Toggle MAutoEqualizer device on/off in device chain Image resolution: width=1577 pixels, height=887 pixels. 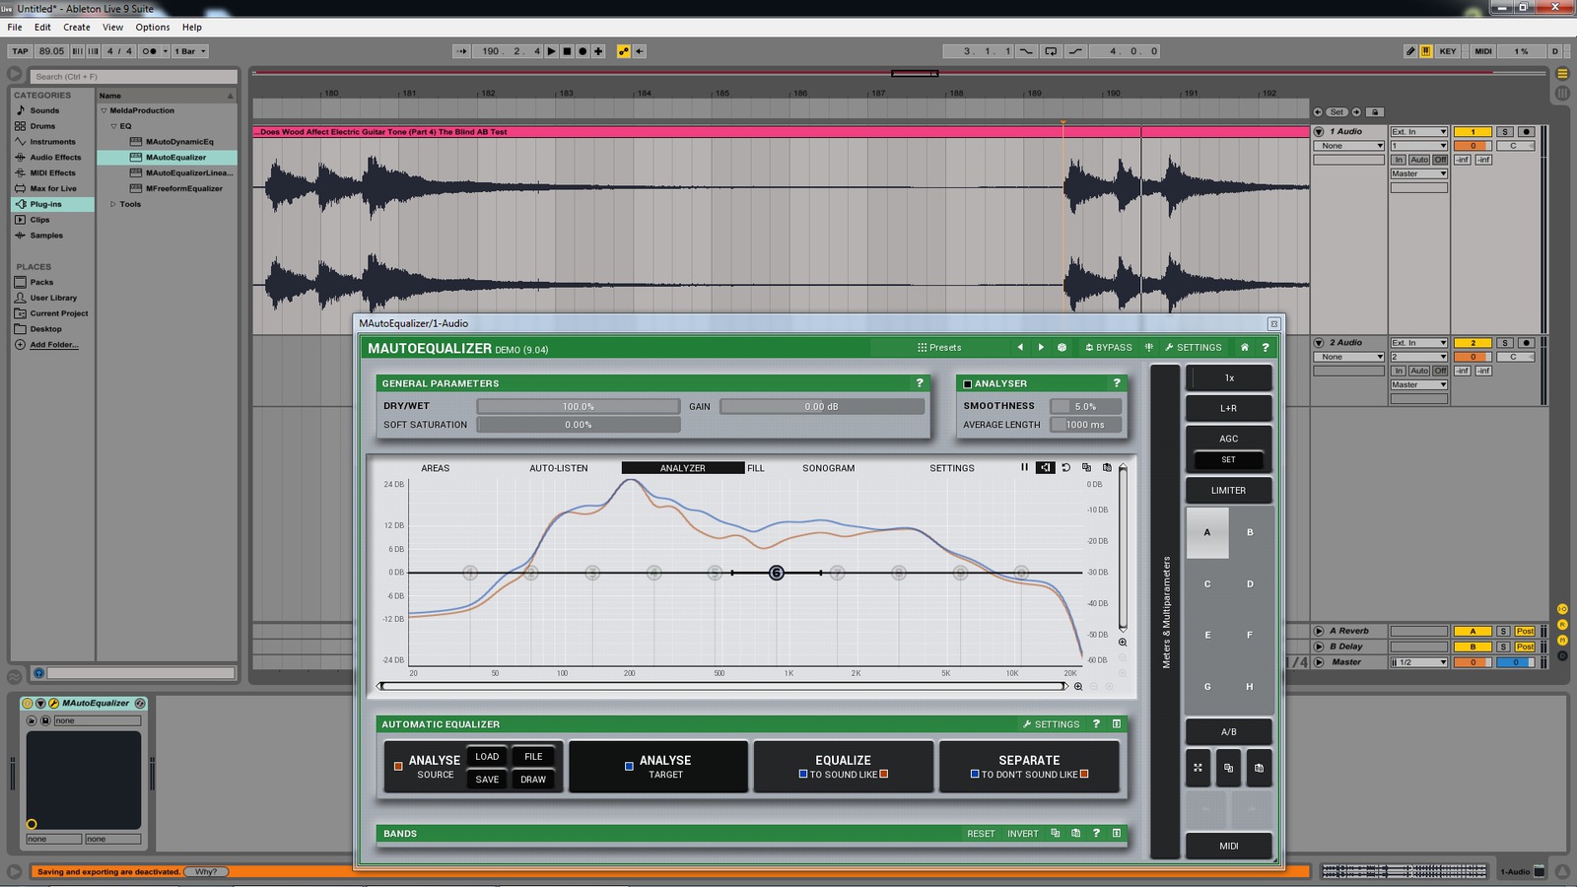point(28,703)
